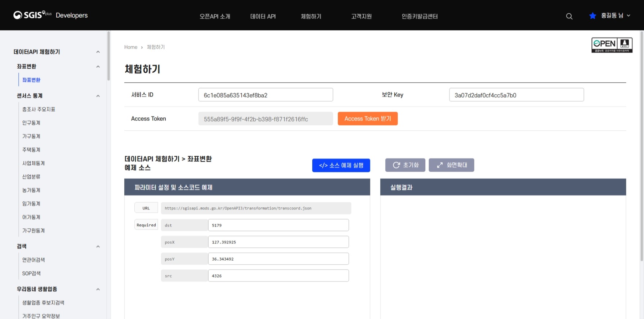Open 연관어검색 in sidebar
The width and height of the screenshot is (644, 319).
[x=33, y=260]
